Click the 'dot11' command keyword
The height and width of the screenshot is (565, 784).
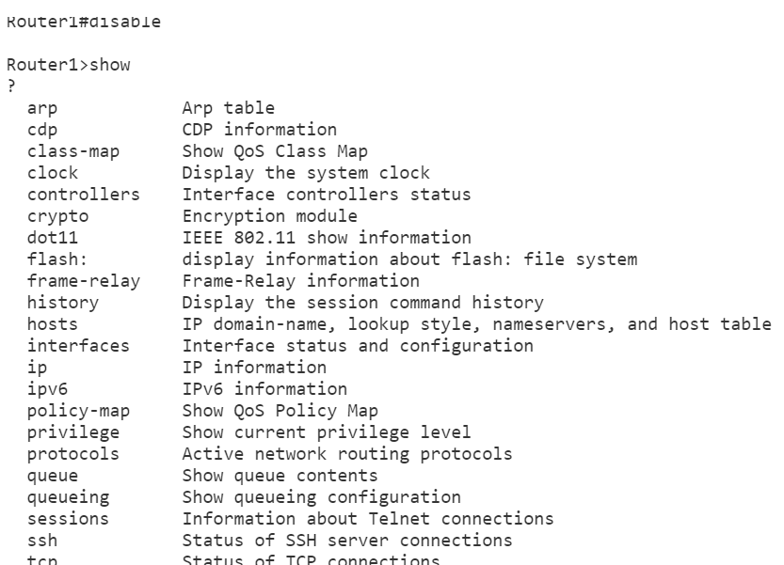[x=53, y=238]
